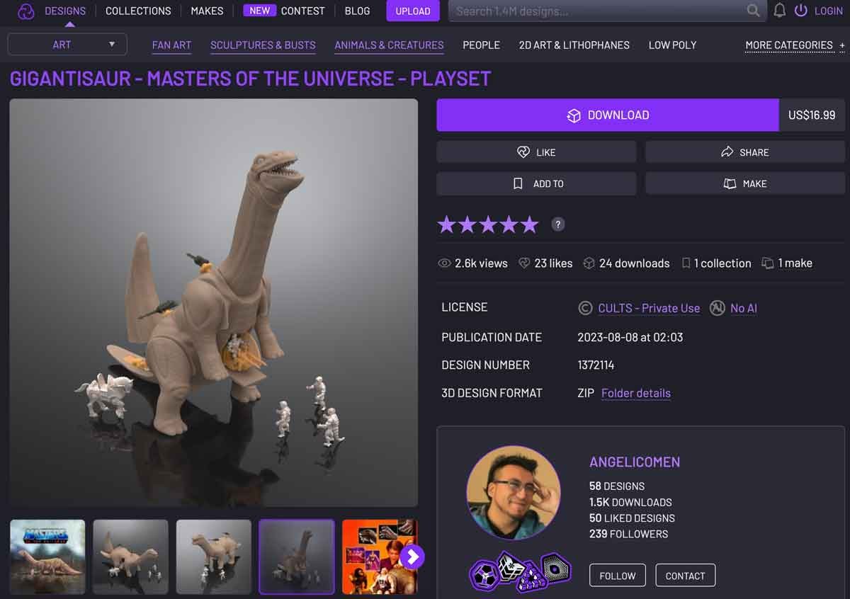Click the Make printer icon button
Viewport: 850px width, 599px height.
(730, 183)
